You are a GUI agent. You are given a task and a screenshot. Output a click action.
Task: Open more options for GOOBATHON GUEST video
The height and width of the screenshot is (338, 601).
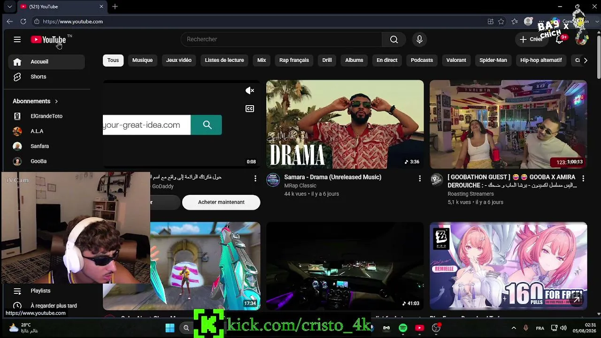pyautogui.click(x=583, y=178)
